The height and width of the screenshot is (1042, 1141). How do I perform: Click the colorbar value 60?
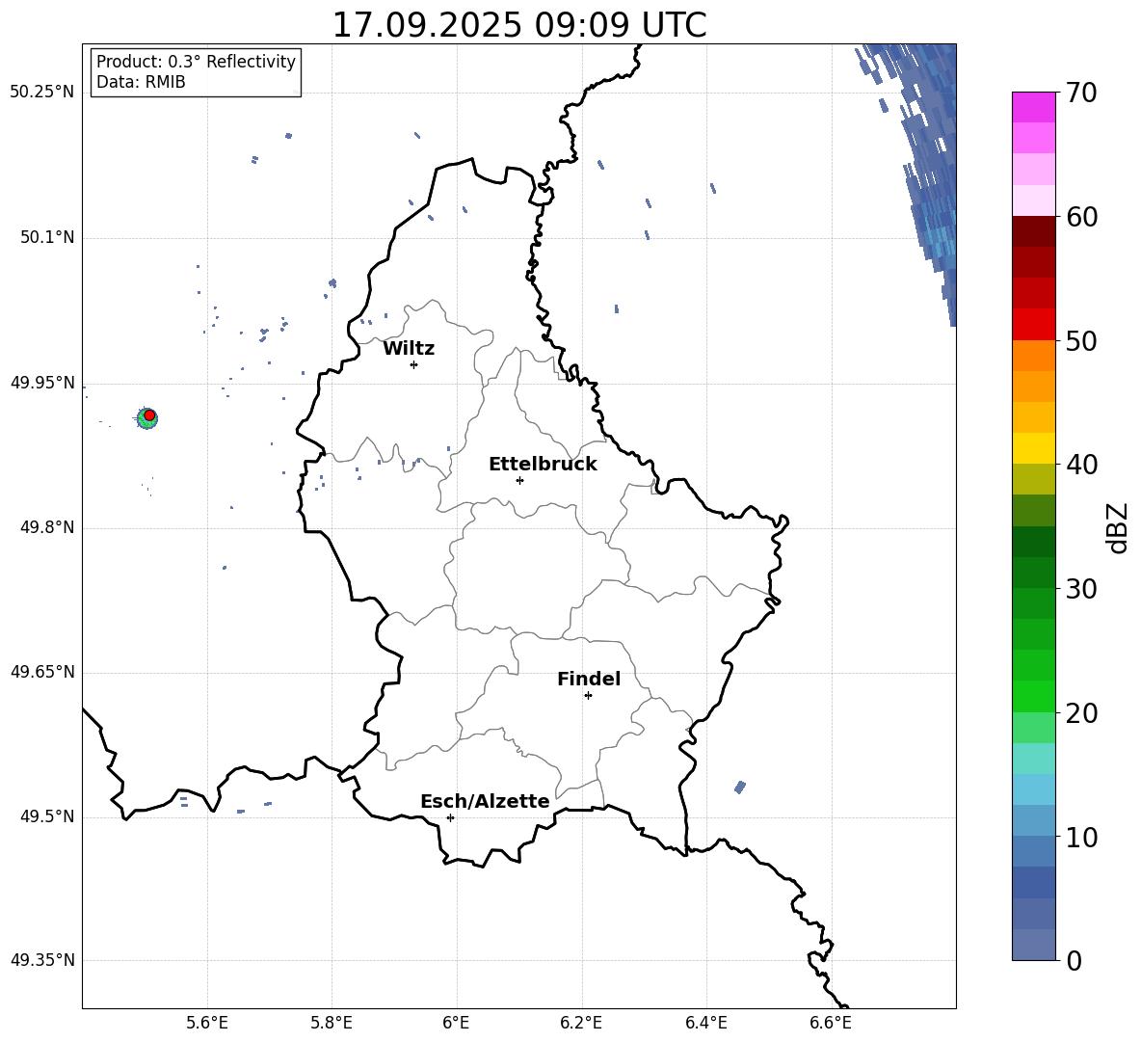[1081, 217]
